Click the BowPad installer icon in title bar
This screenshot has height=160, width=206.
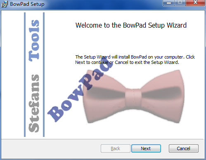pos(5,4)
